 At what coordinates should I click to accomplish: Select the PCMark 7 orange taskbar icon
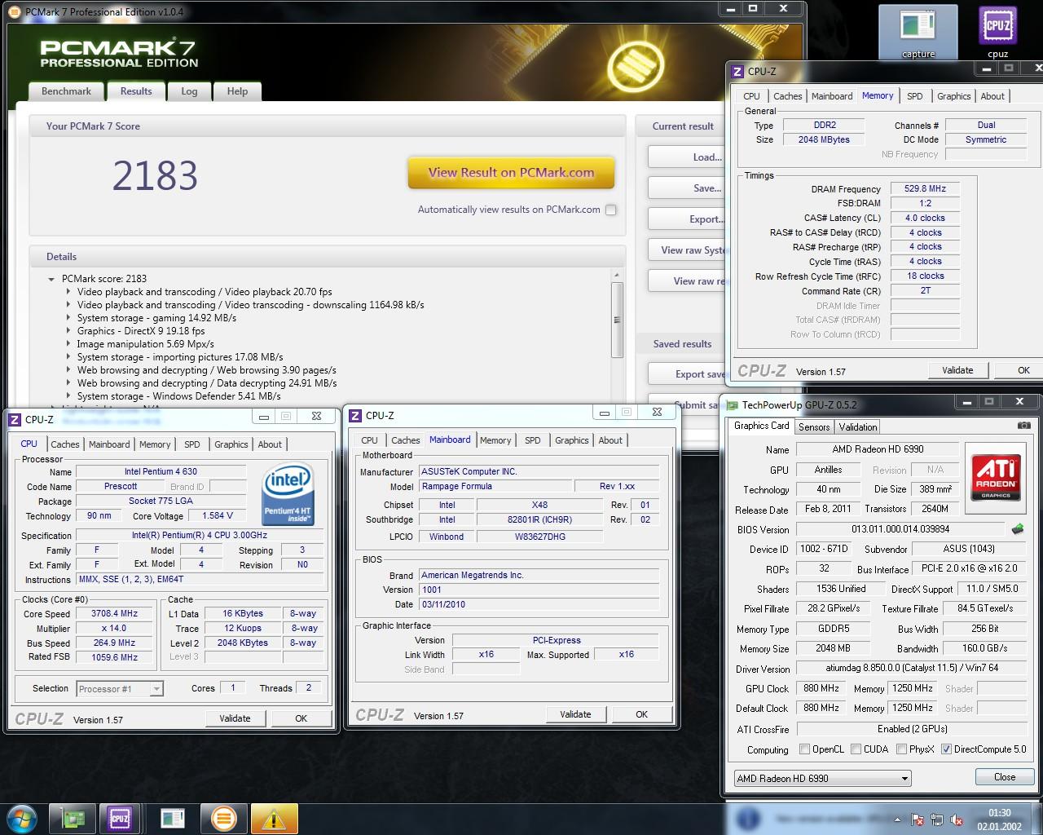tap(223, 818)
